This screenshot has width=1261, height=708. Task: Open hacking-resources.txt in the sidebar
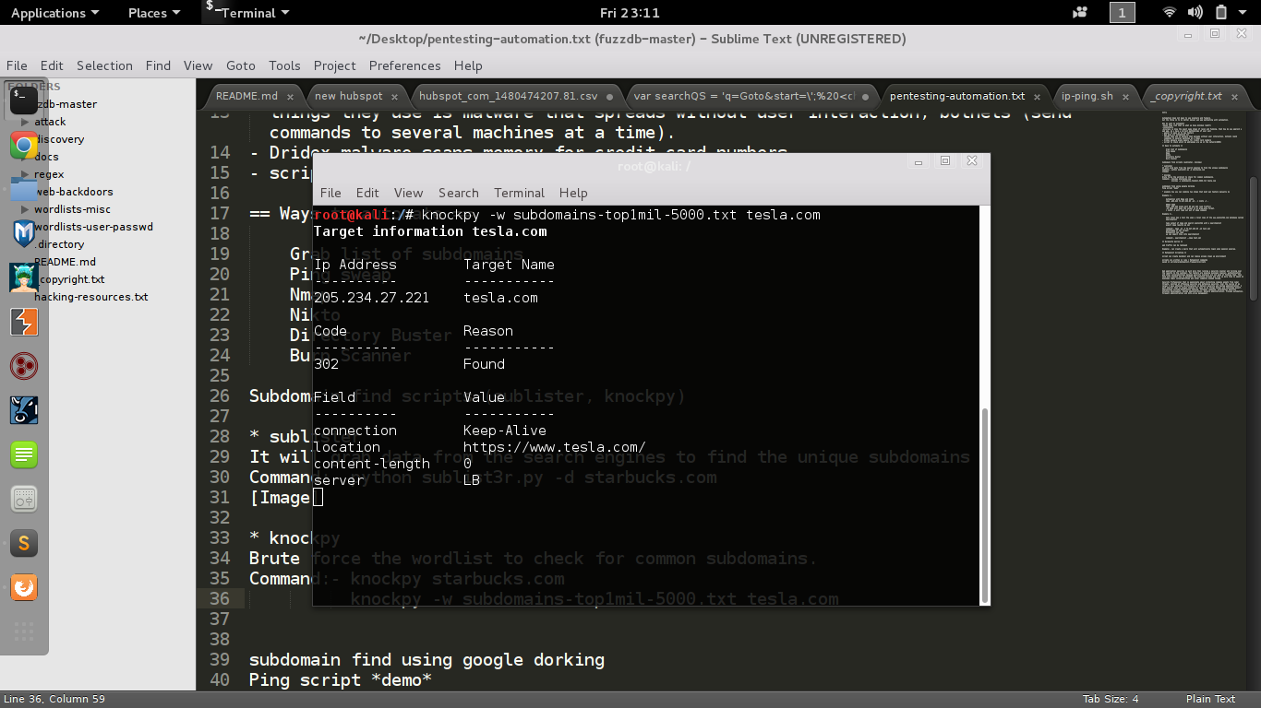click(90, 297)
